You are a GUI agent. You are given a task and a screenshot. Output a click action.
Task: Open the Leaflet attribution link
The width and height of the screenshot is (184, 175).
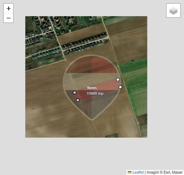(x=138, y=172)
